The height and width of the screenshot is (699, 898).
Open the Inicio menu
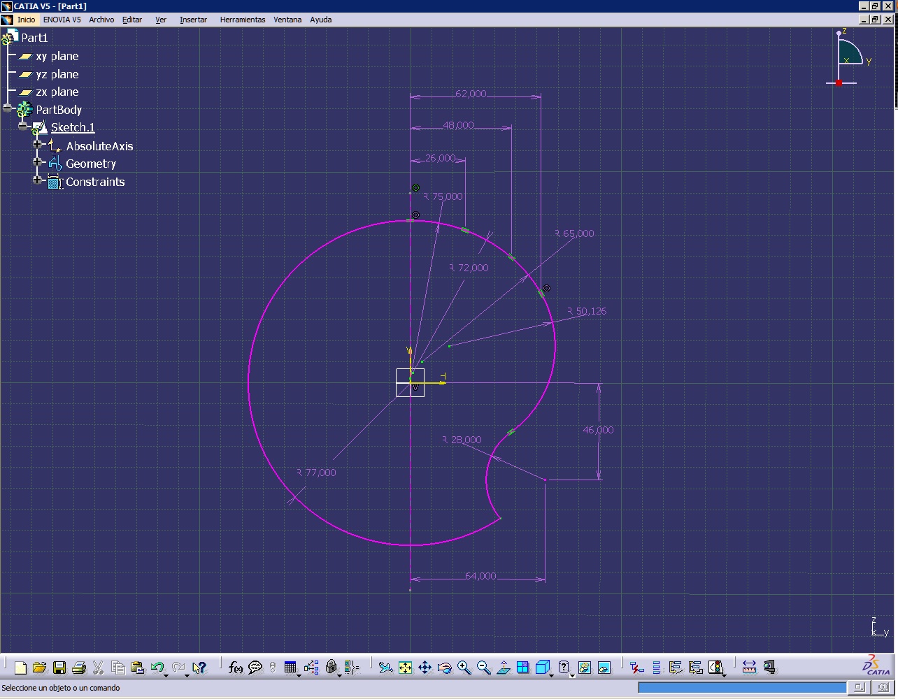click(x=26, y=20)
